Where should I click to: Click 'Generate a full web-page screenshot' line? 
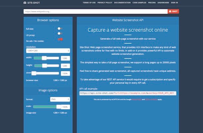point(128,39)
